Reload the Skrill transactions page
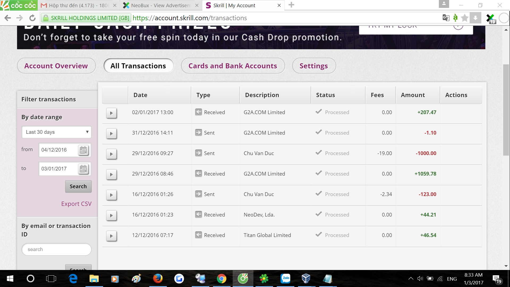Viewport: 510px width, 287px height. 32,18
